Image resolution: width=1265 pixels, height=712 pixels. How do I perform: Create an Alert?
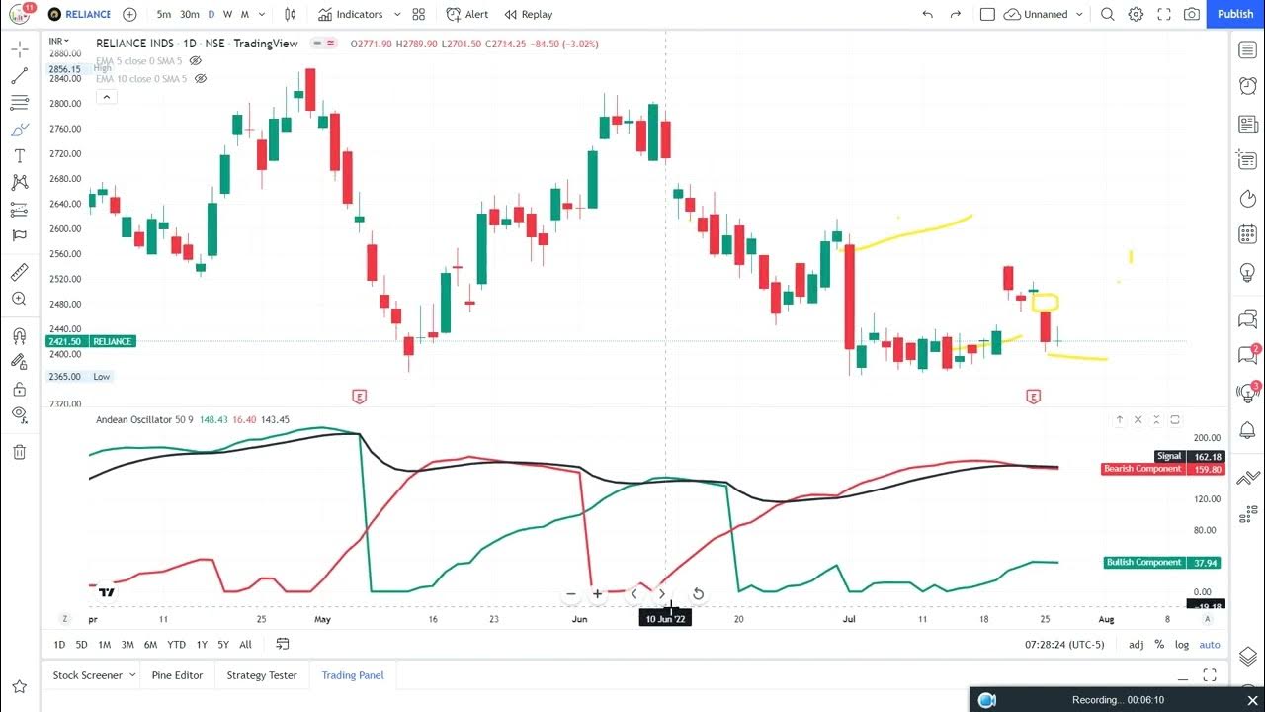pyautogui.click(x=467, y=14)
